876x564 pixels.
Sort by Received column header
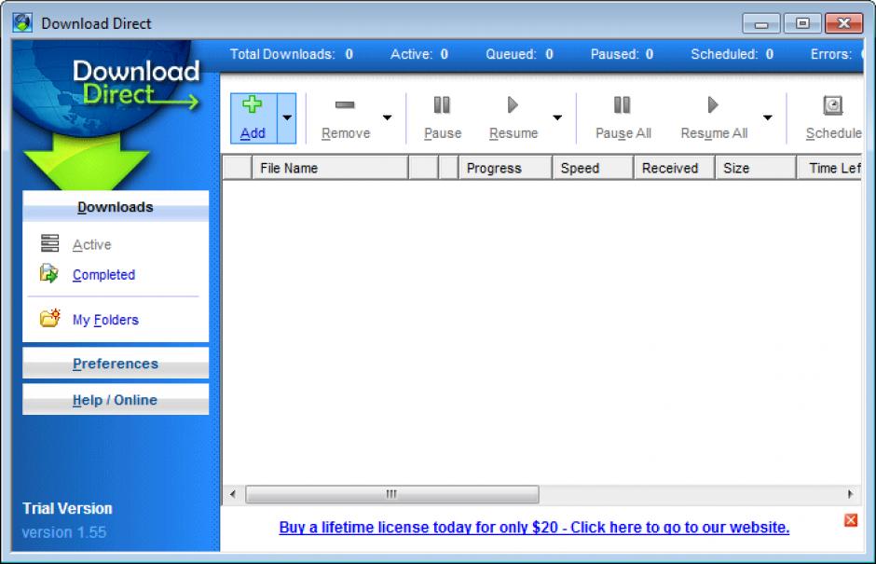coord(675,168)
